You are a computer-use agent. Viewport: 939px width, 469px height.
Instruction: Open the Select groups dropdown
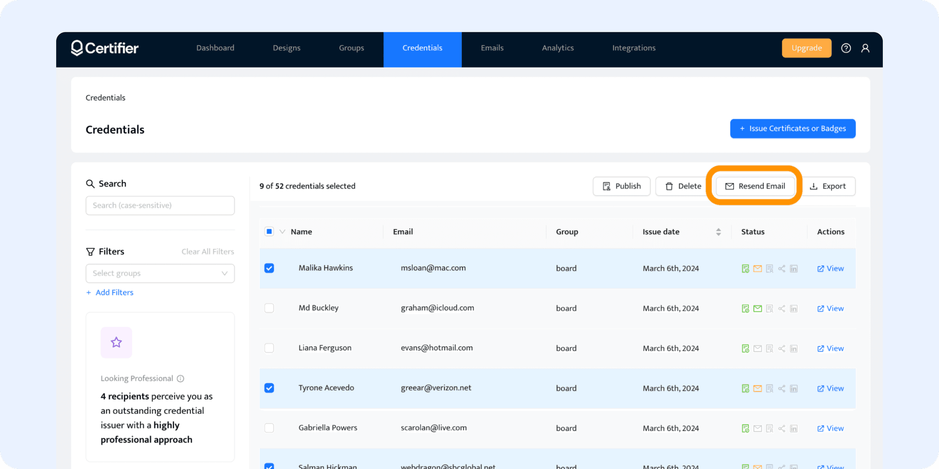160,274
